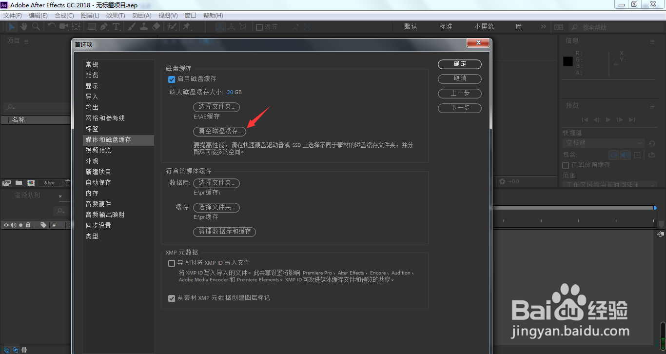Enable 在回放前缓存 checkbox
The image size is (666, 354).
566,165
